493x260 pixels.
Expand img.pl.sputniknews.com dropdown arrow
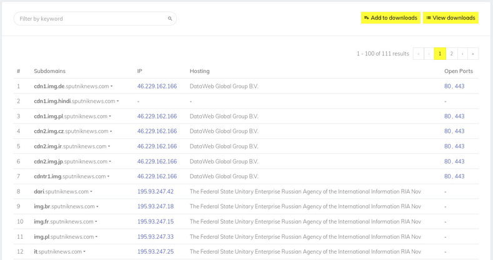96,237
